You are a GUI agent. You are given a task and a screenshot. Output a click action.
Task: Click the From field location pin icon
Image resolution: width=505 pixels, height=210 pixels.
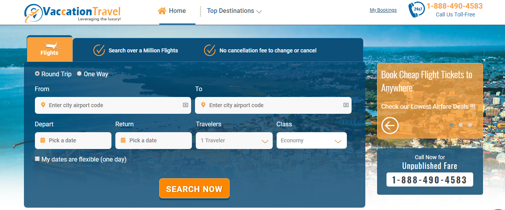coord(43,105)
